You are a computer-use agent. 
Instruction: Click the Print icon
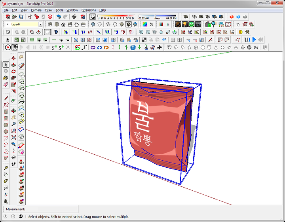pos(74,17)
